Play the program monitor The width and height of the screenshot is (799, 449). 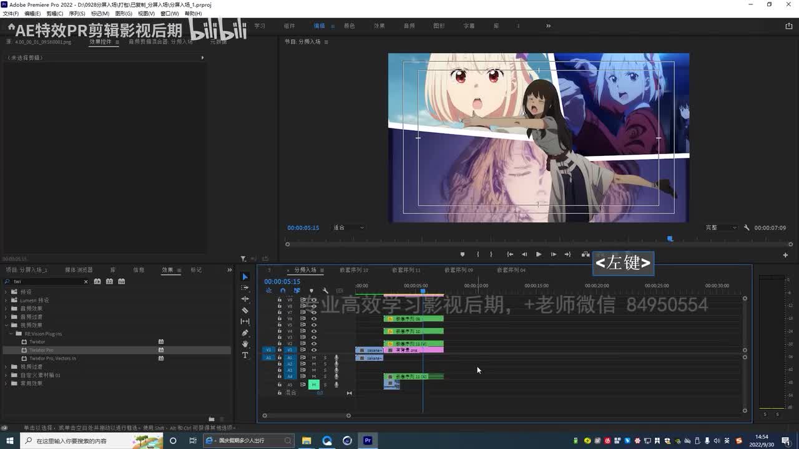point(539,254)
